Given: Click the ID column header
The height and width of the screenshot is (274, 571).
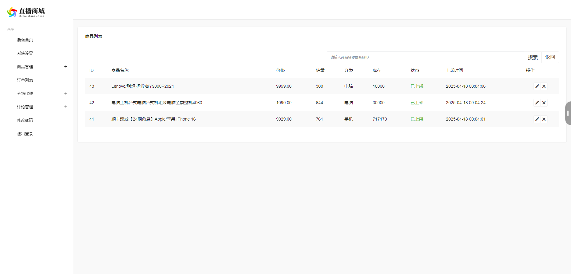Looking at the screenshot, I should coord(92,70).
